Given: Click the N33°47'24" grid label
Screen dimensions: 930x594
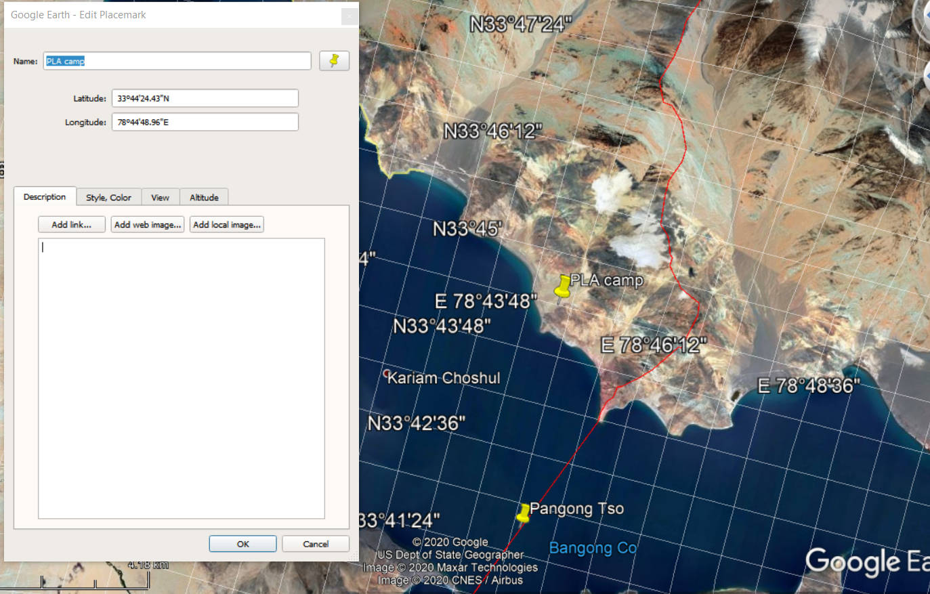Looking at the screenshot, I should click(521, 24).
